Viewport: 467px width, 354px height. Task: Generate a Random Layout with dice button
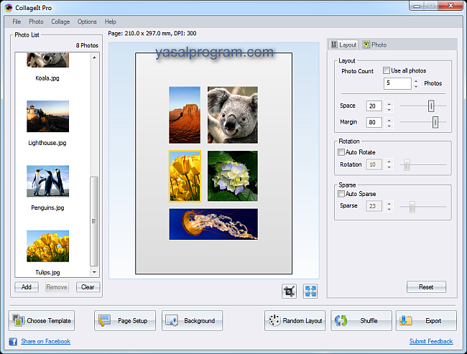295,321
